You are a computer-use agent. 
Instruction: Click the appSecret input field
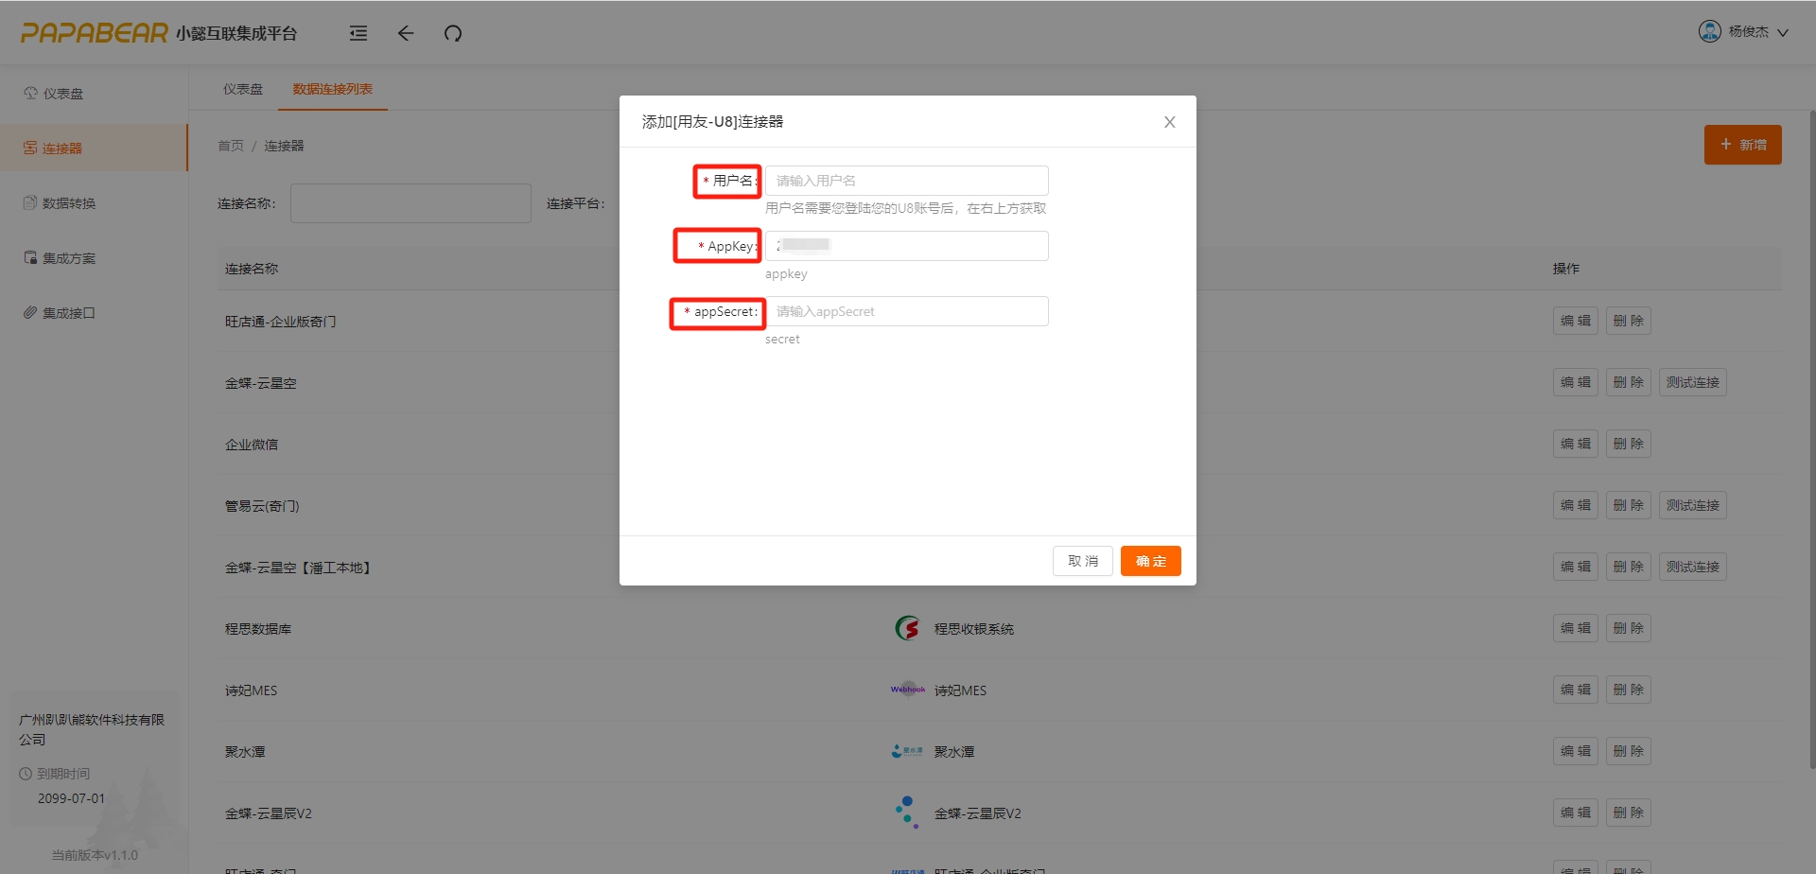[x=906, y=311]
